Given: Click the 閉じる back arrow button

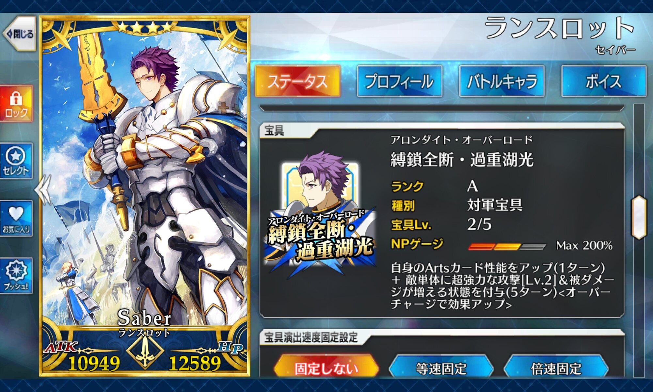Looking at the screenshot, I should click(x=20, y=34).
